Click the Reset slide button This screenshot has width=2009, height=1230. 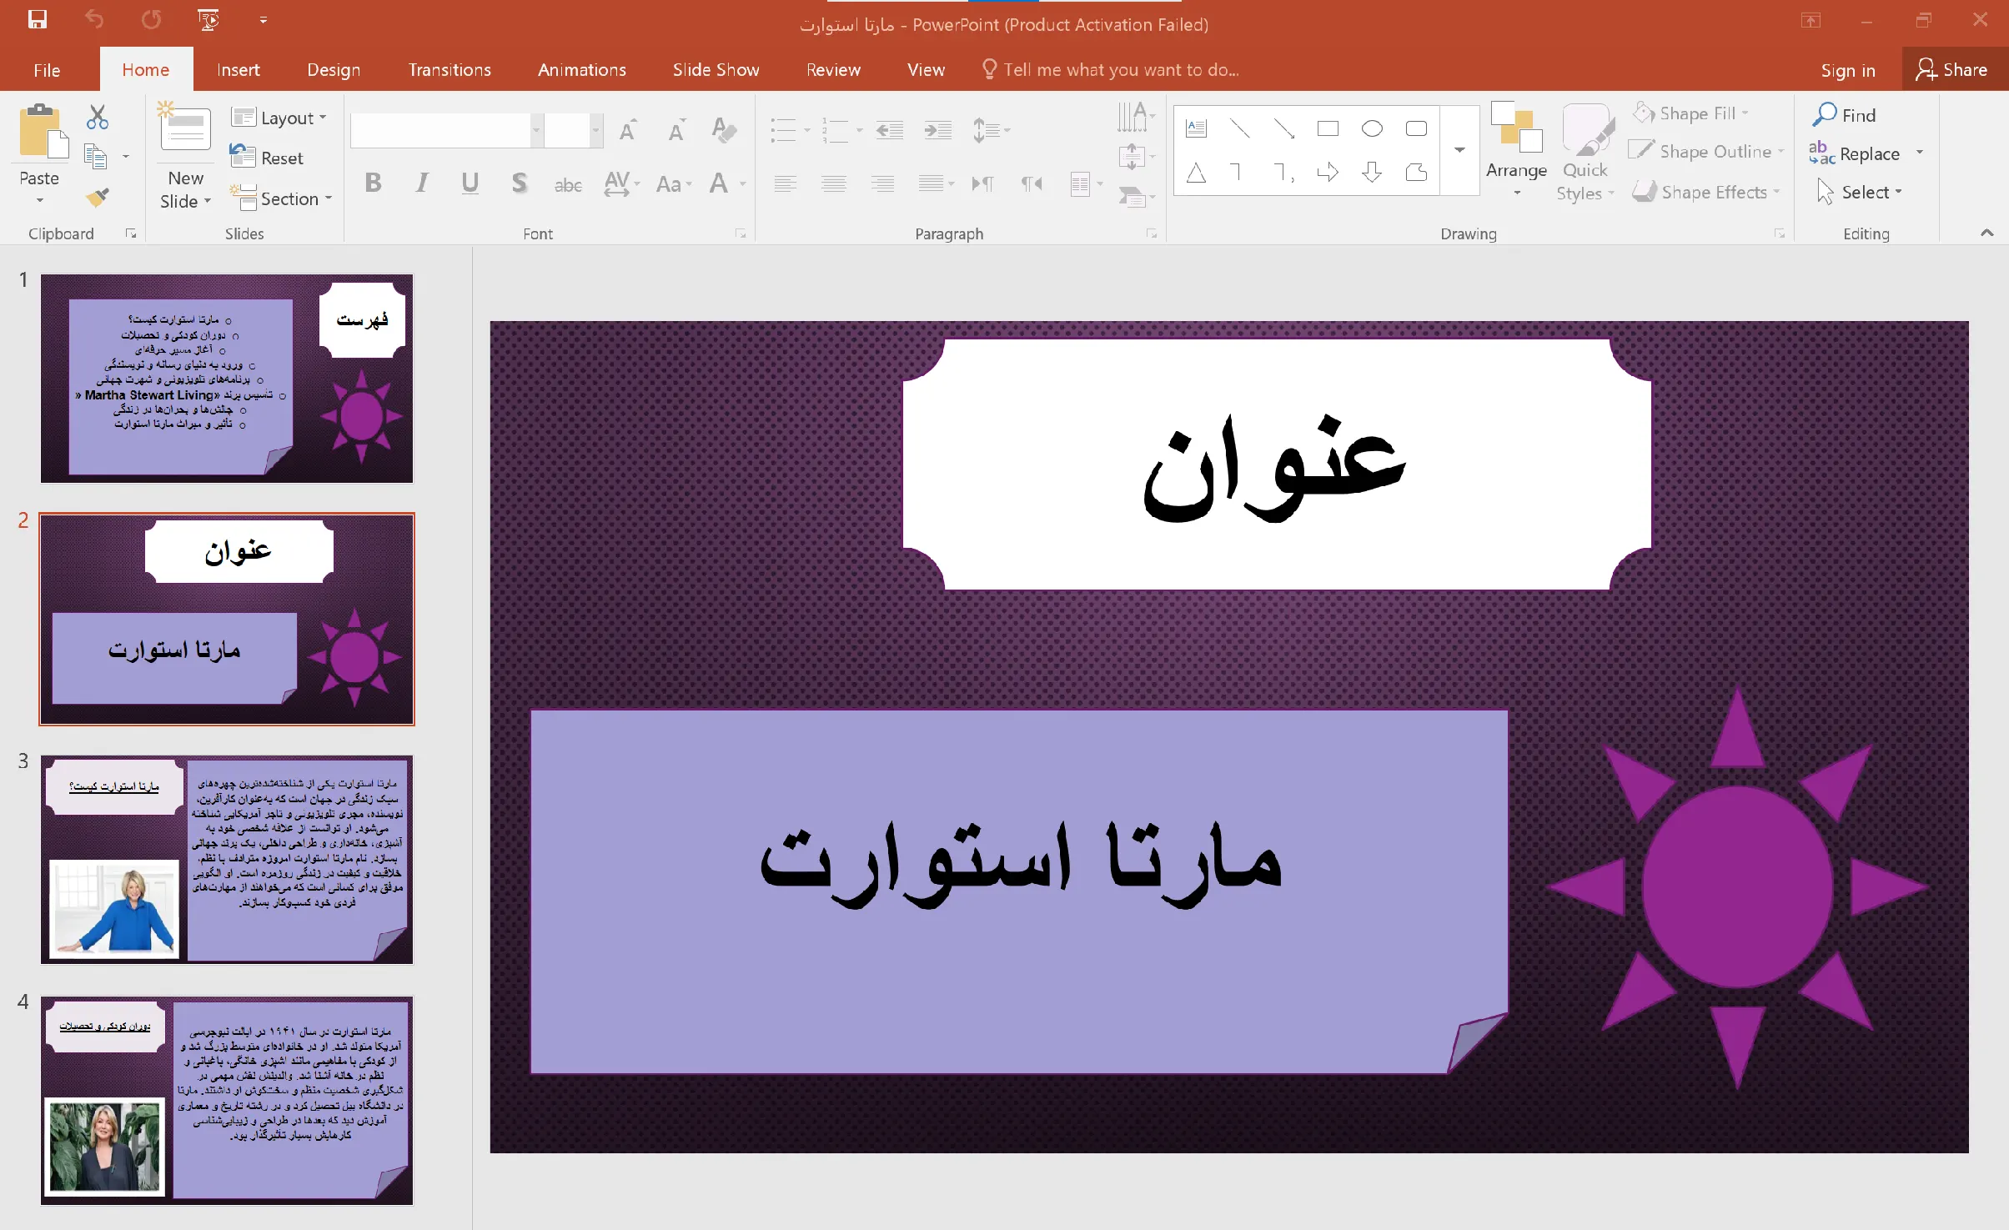(x=267, y=158)
